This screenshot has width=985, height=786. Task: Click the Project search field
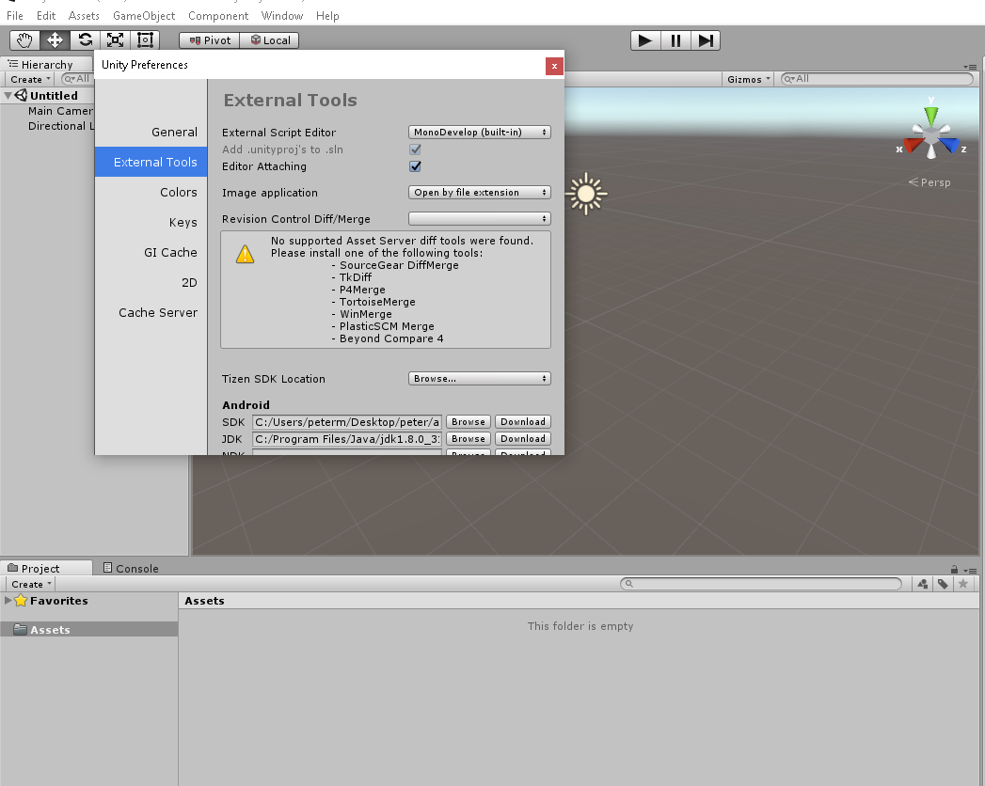[x=761, y=584]
